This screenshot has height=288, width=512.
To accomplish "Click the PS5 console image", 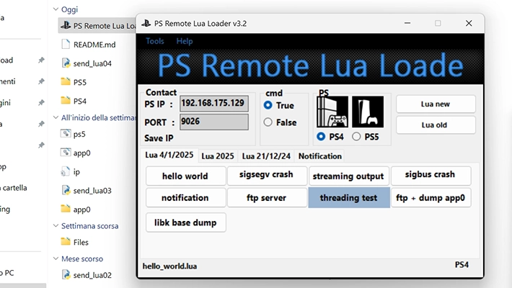I will click(x=368, y=112).
